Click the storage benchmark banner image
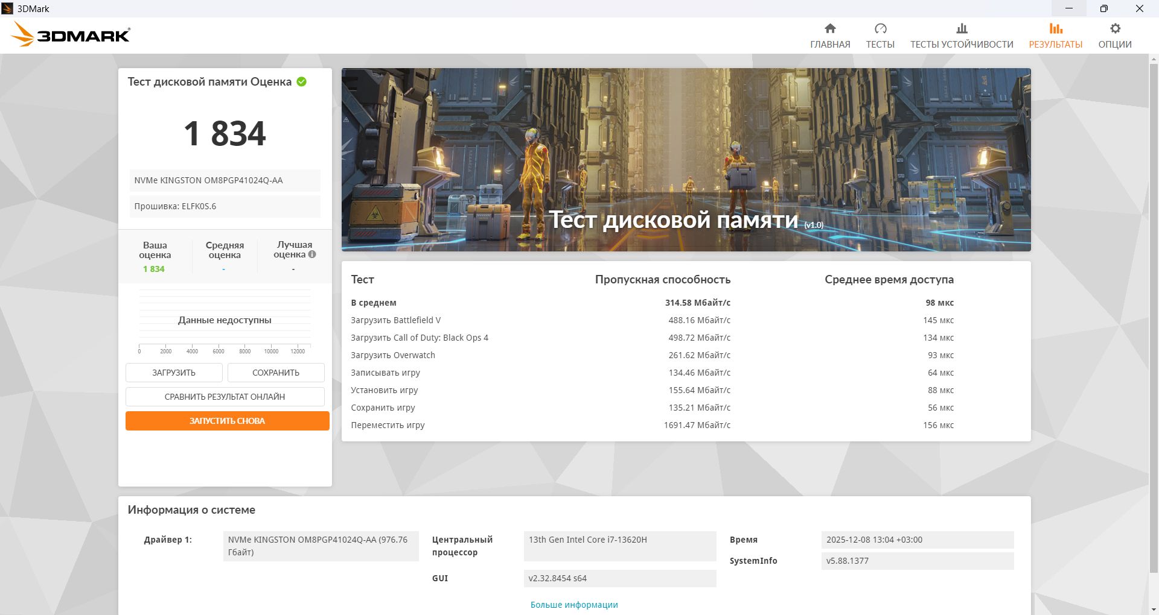 click(x=686, y=160)
